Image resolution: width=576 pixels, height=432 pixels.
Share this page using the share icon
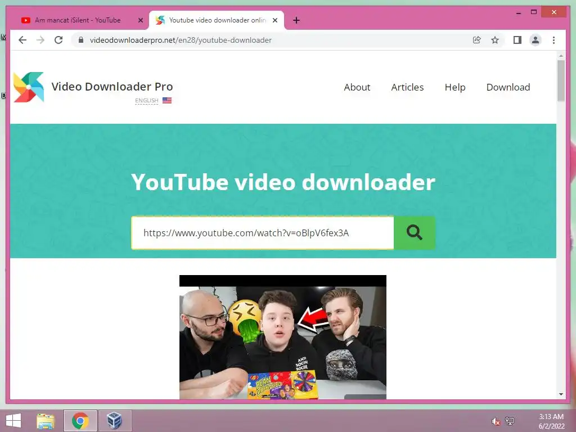pos(477,40)
